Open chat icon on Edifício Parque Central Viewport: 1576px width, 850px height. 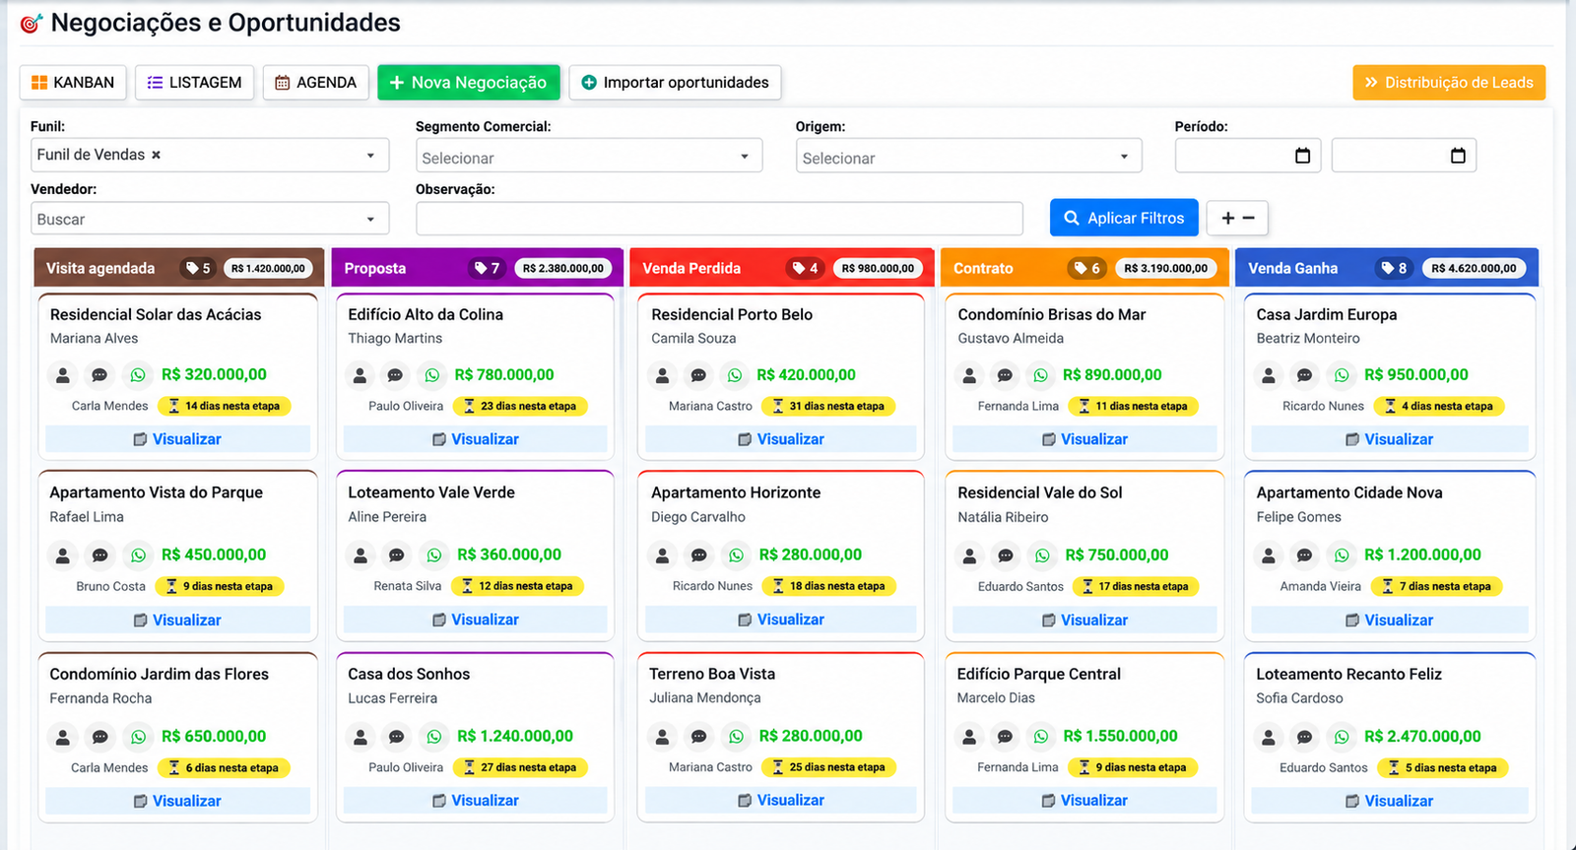coord(1006,737)
